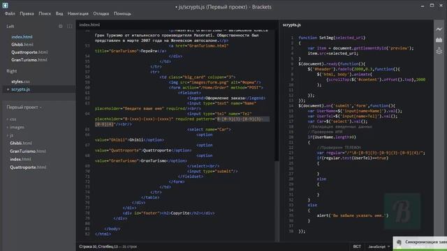The height and width of the screenshot is (251, 447).
Task: Click the split view icon beside Left
Action: coord(70,26)
